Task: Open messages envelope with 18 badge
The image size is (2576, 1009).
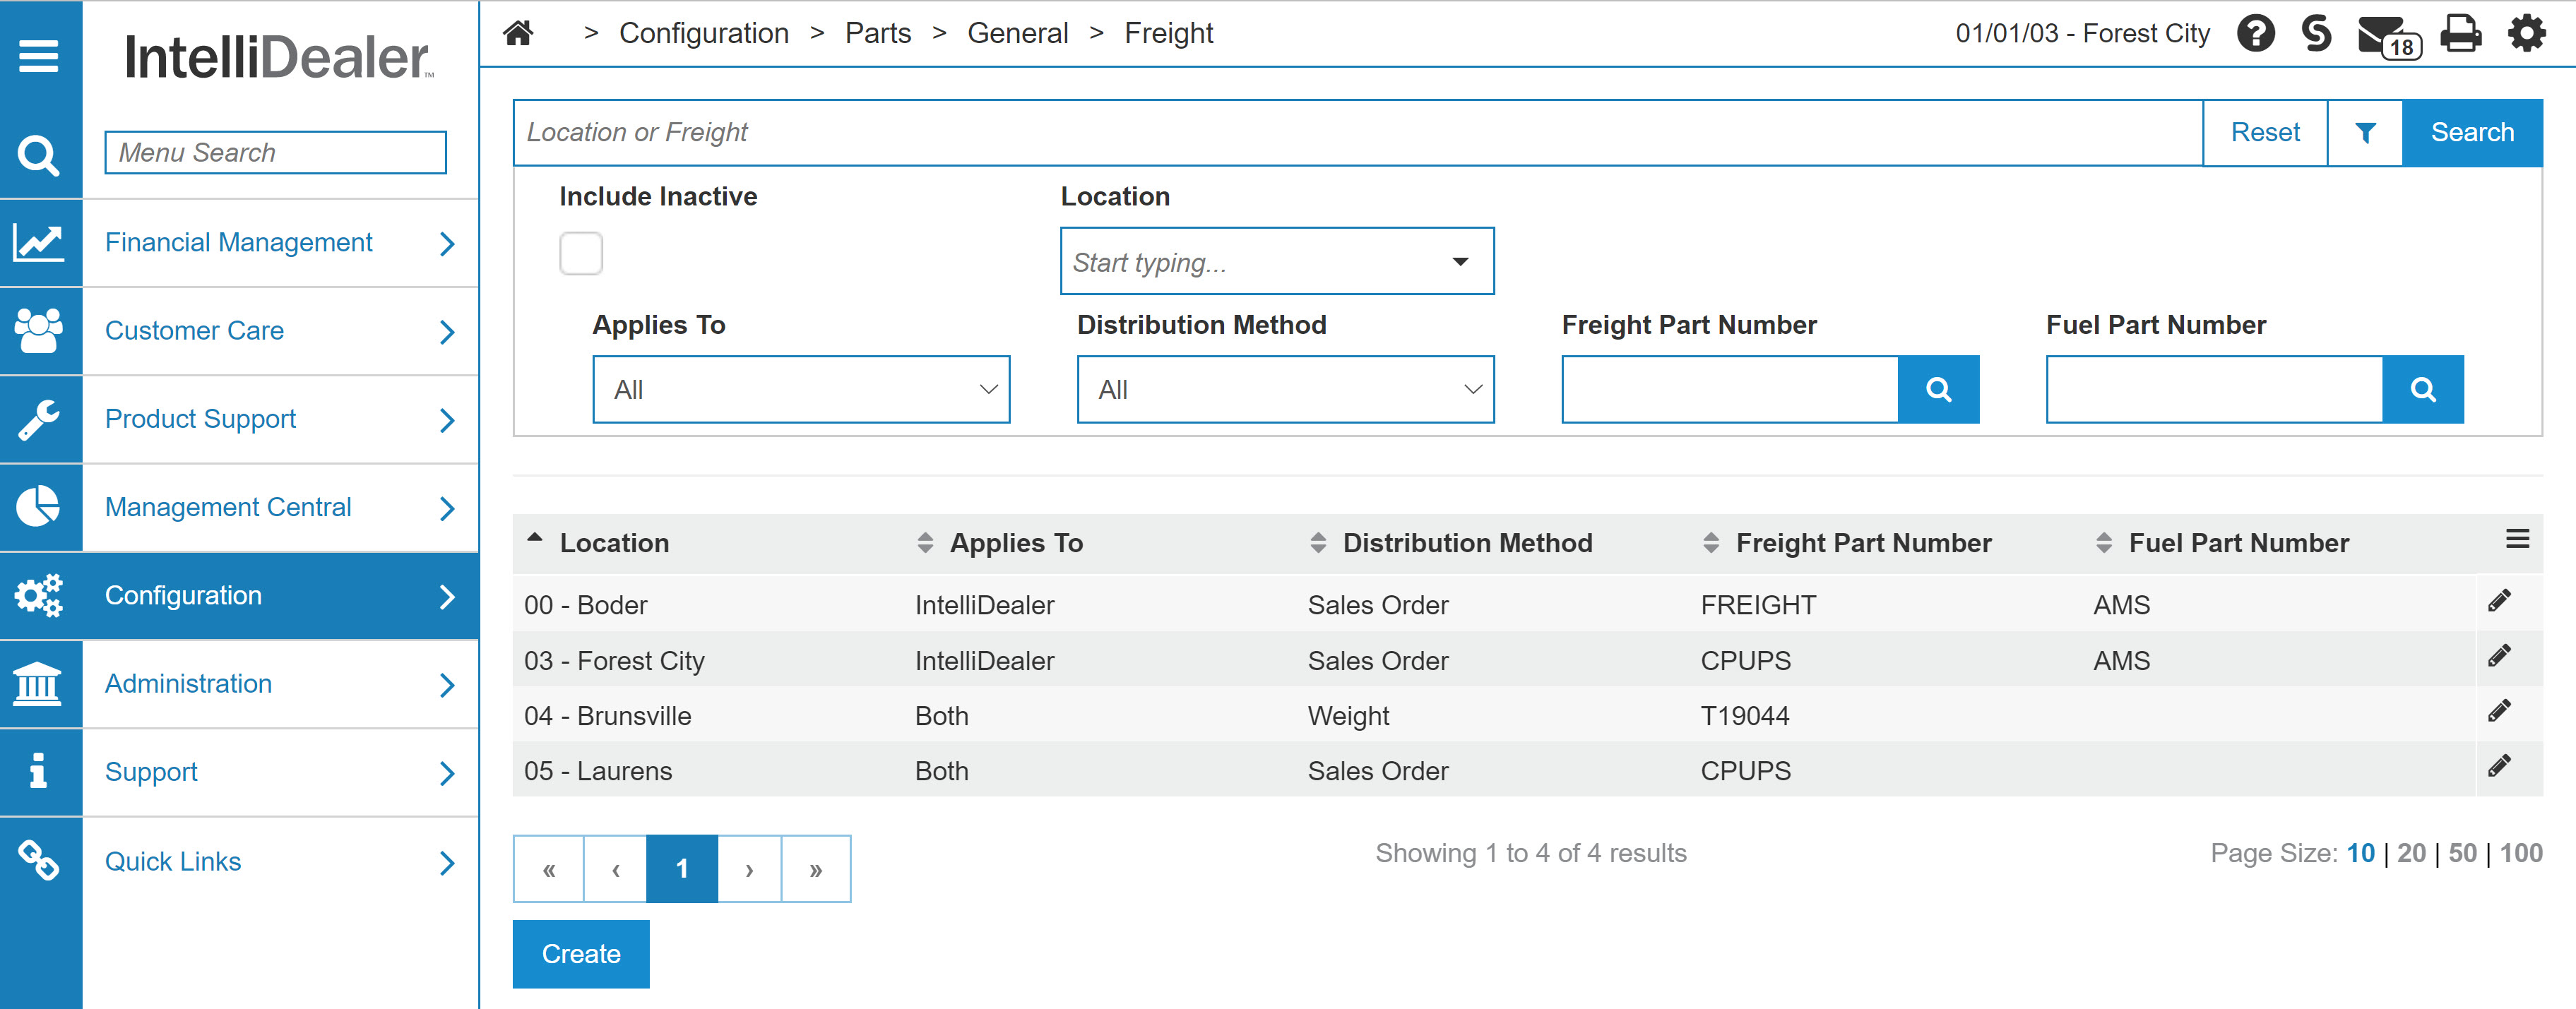Action: pos(2389,37)
